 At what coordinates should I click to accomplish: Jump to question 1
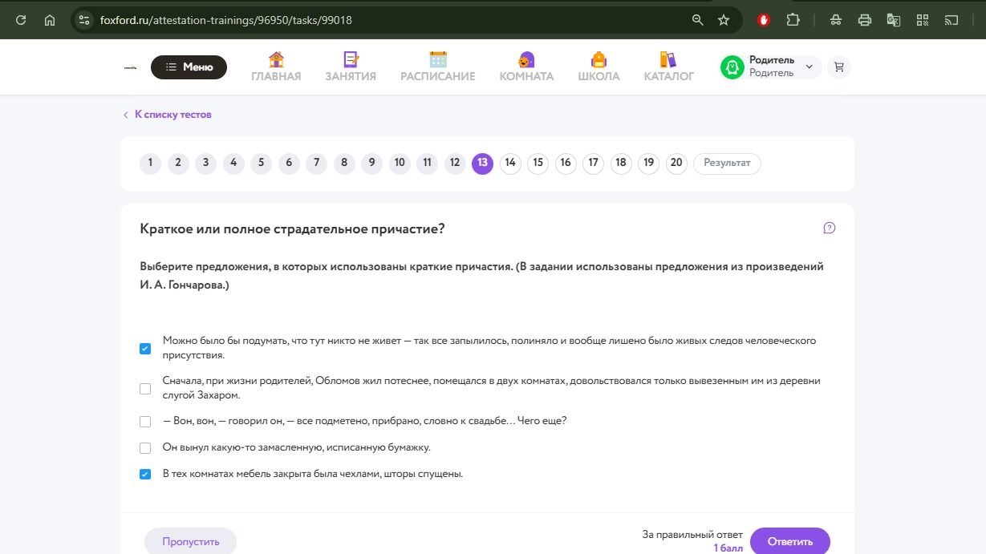pyautogui.click(x=150, y=164)
